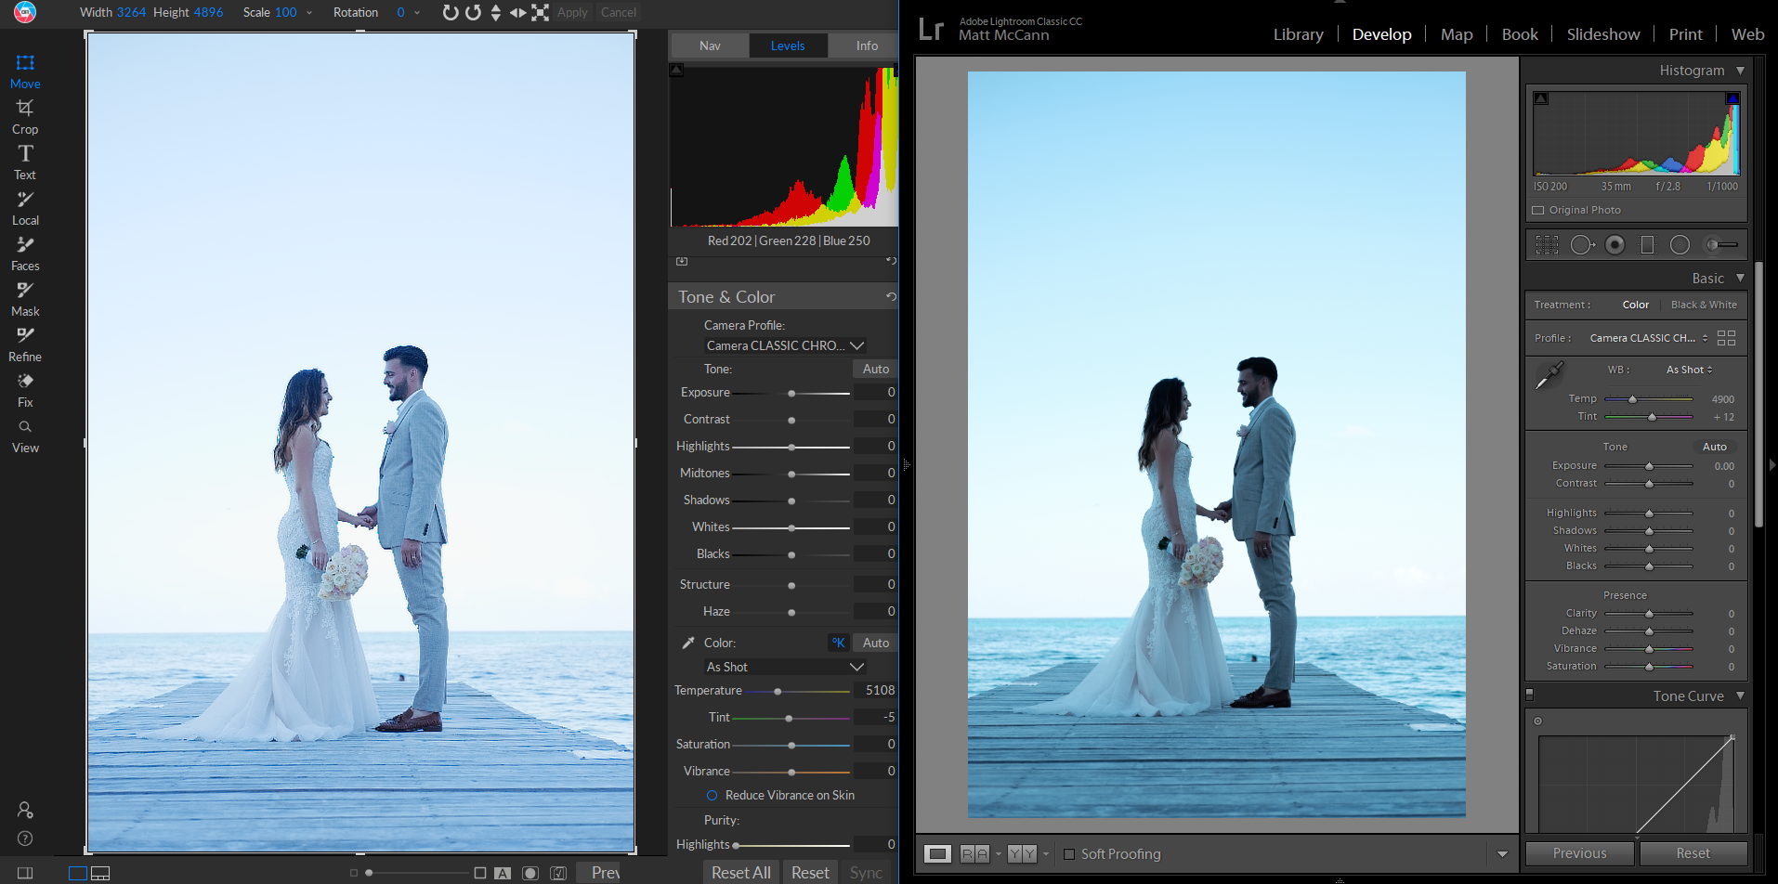Open Lightroom's profile browser grid icon
1778x884 pixels.
[1726, 338]
